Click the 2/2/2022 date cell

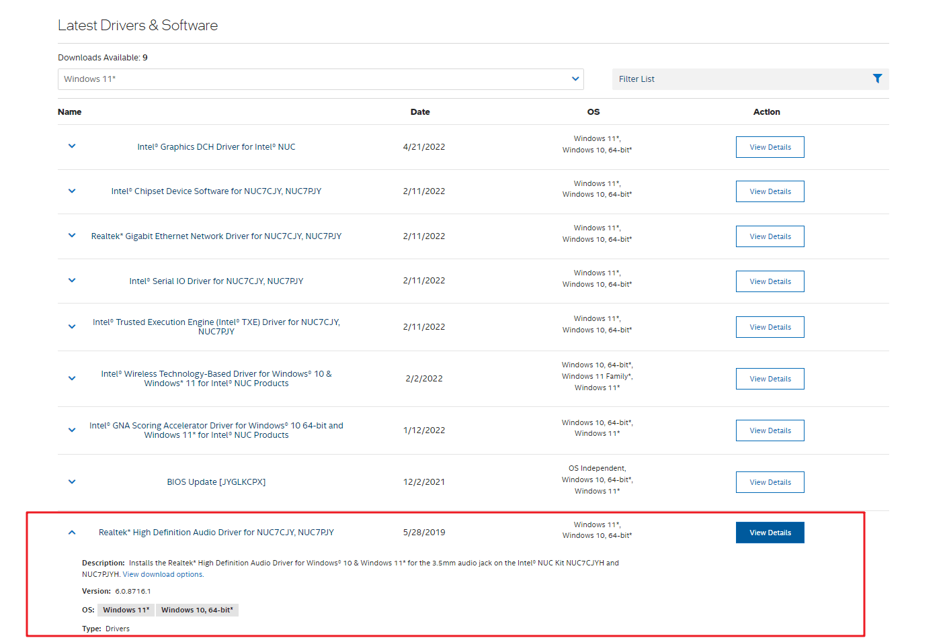pos(424,379)
